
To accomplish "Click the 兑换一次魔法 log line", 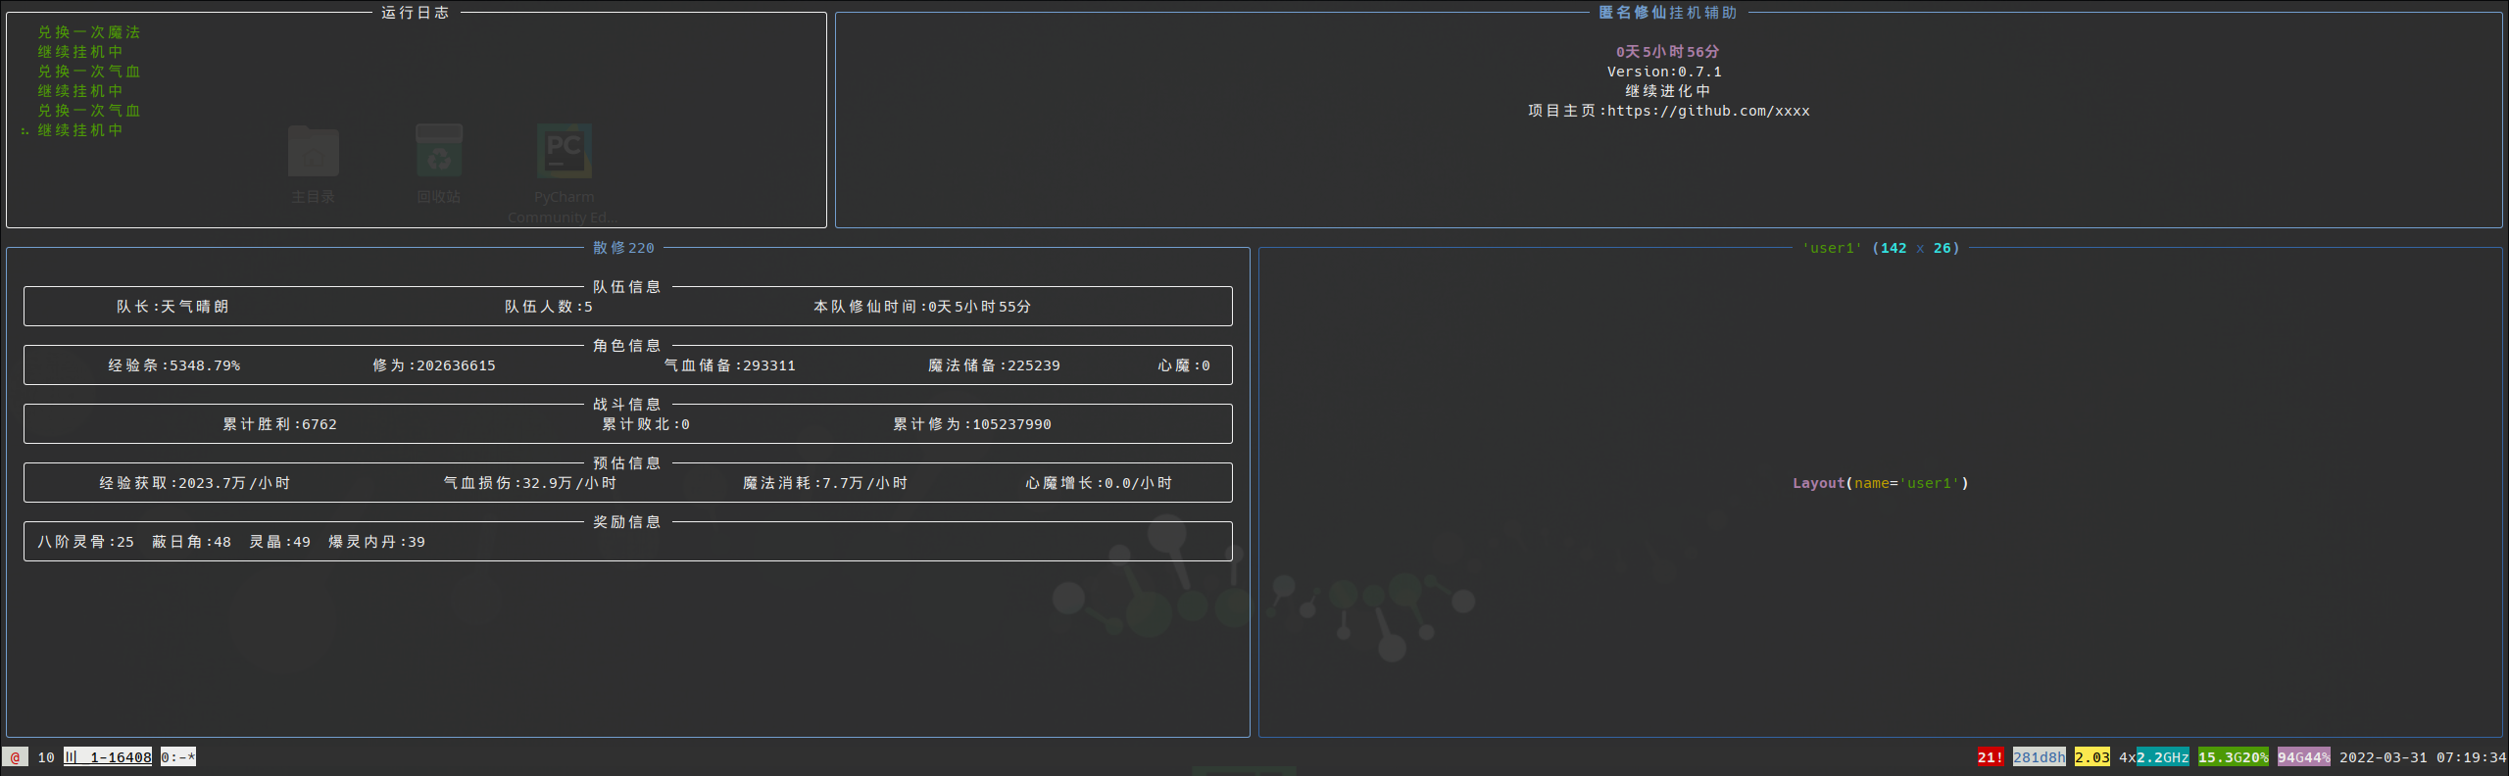I will pyautogui.click(x=89, y=32).
